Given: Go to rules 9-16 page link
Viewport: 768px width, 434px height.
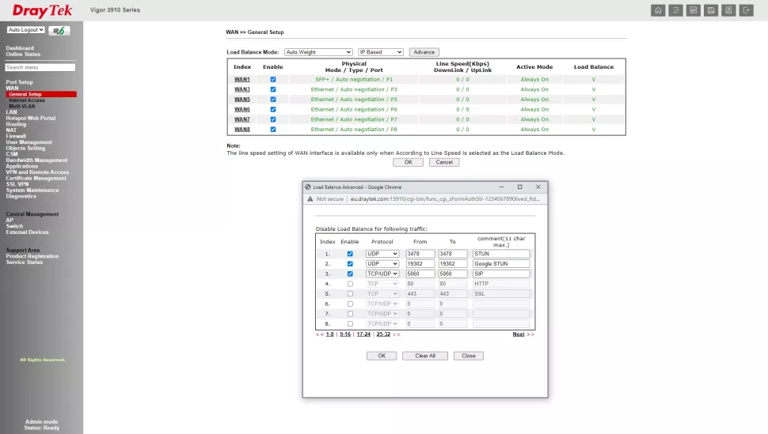Looking at the screenshot, I should [x=345, y=334].
